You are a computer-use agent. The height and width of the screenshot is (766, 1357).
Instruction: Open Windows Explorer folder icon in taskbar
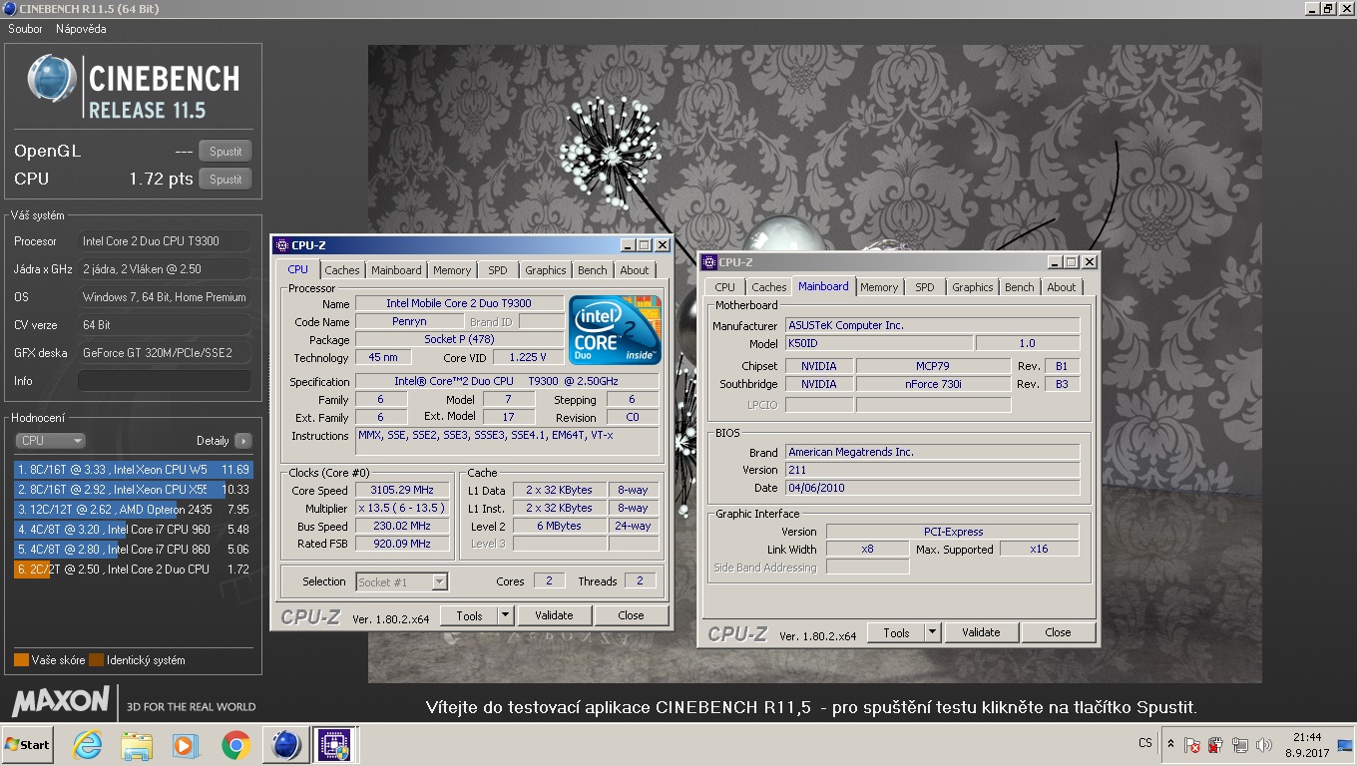tap(137, 745)
